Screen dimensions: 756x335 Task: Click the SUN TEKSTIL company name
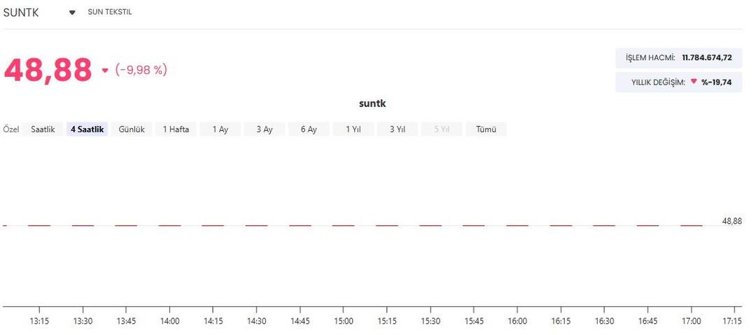coord(110,13)
